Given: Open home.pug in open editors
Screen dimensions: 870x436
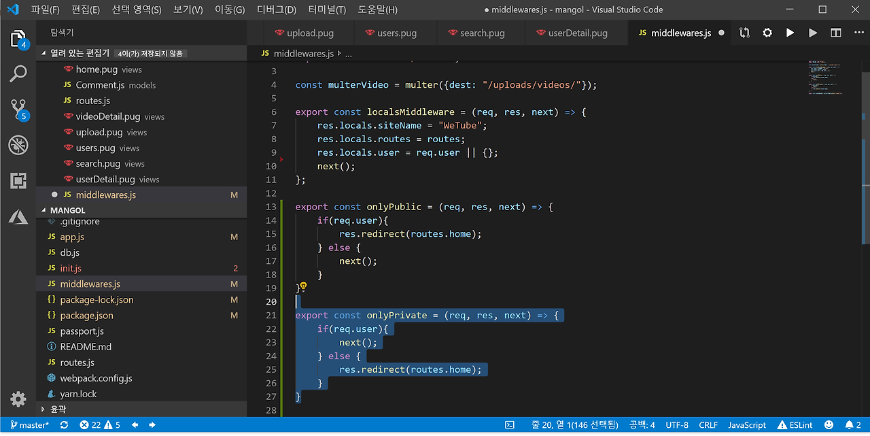Looking at the screenshot, I should (x=141, y=69).
